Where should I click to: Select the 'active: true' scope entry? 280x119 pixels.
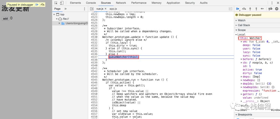click(x=252, y=70)
